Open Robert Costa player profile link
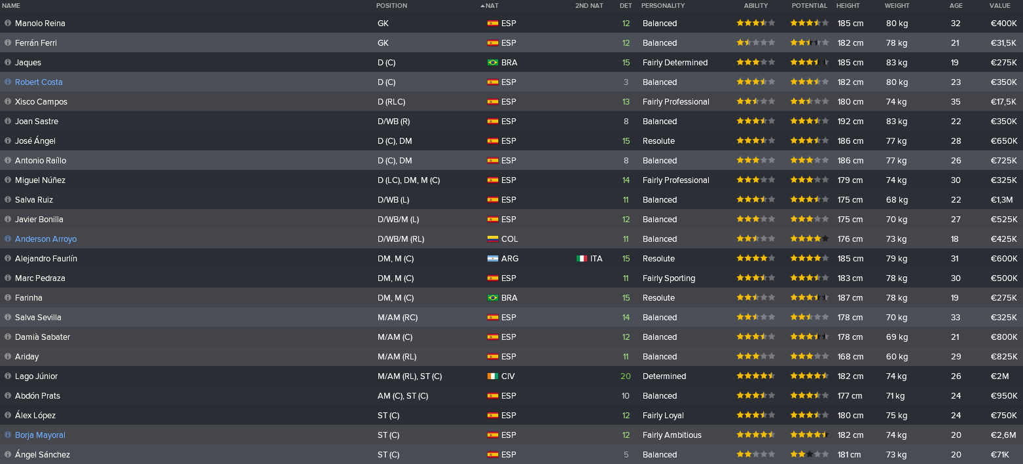 point(39,82)
